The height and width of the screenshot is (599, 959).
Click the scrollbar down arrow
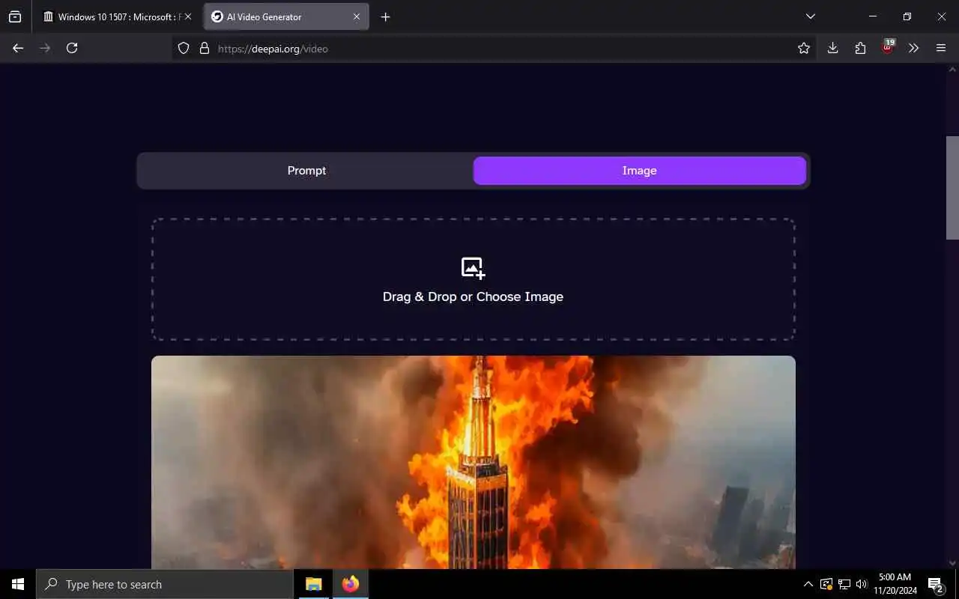tap(952, 563)
